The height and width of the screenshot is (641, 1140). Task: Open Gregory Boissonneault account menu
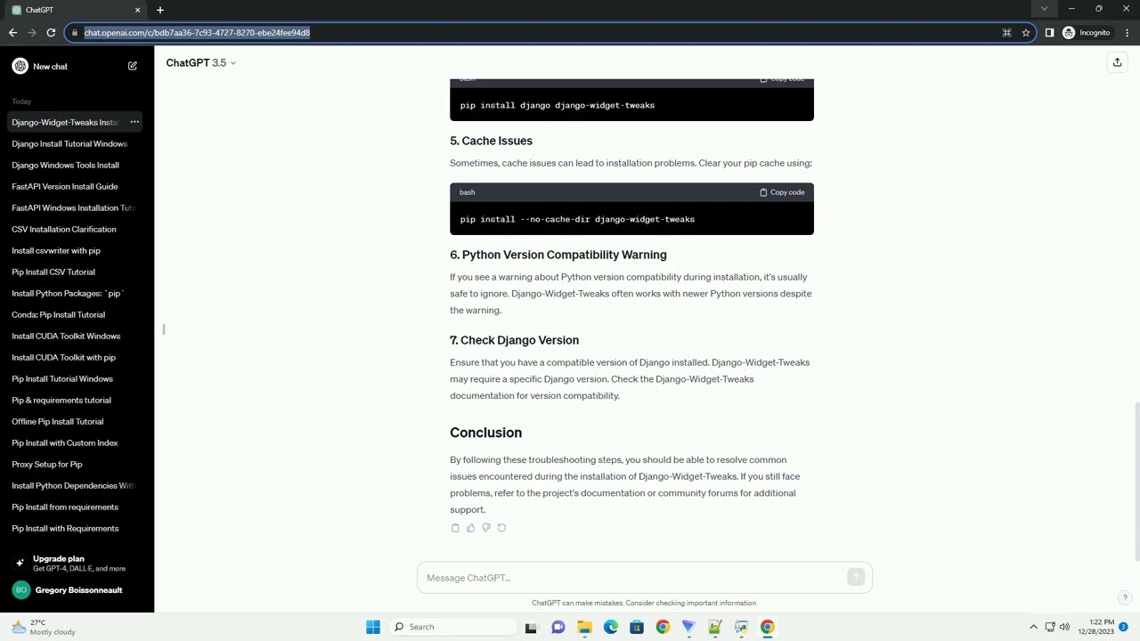(x=77, y=590)
